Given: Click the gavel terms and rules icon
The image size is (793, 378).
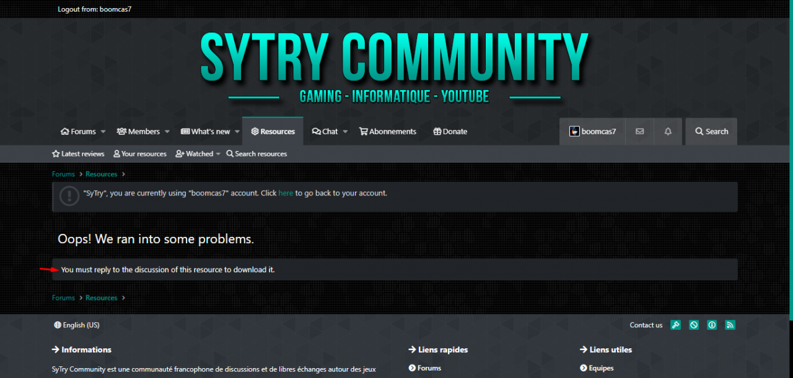Looking at the screenshot, I should 676,325.
